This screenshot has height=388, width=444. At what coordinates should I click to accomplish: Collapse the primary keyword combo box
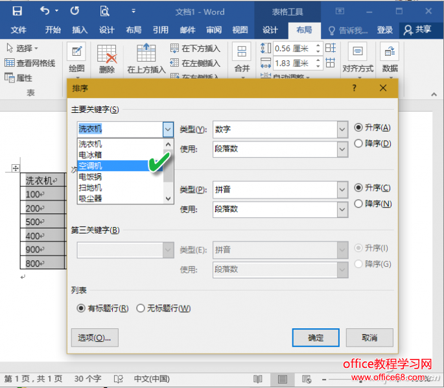168,129
